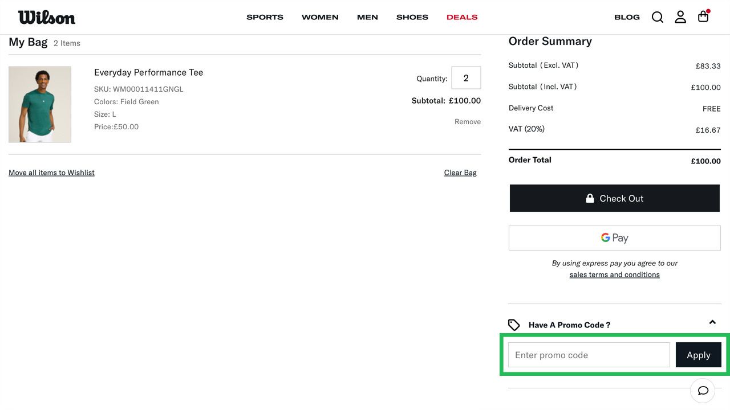Viewport: 730px width, 410px height.
Task: Open the Sports menu
Action: 265,17
